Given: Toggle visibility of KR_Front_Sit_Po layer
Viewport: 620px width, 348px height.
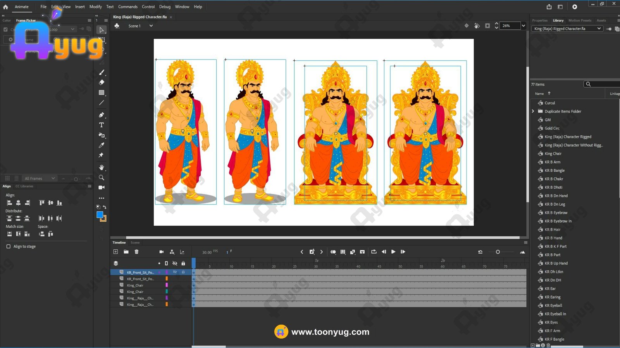Looking at the screenshot, I should 175,272.
